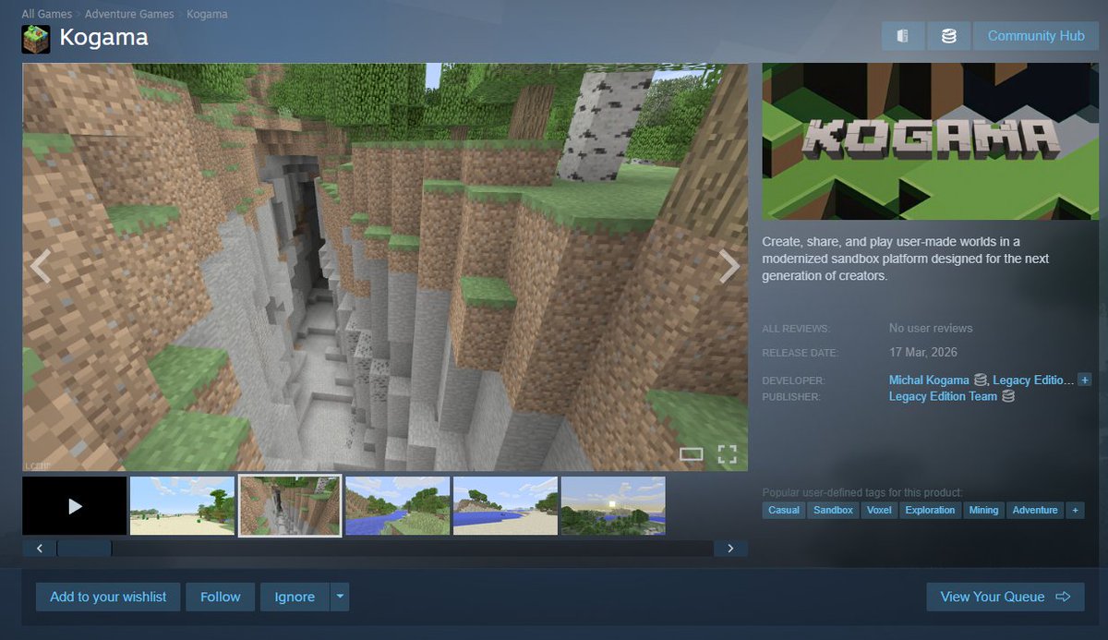Screen dimensions: 1108x640
Task: Expand more tags with plus button
Action: tap(1075, 510)
